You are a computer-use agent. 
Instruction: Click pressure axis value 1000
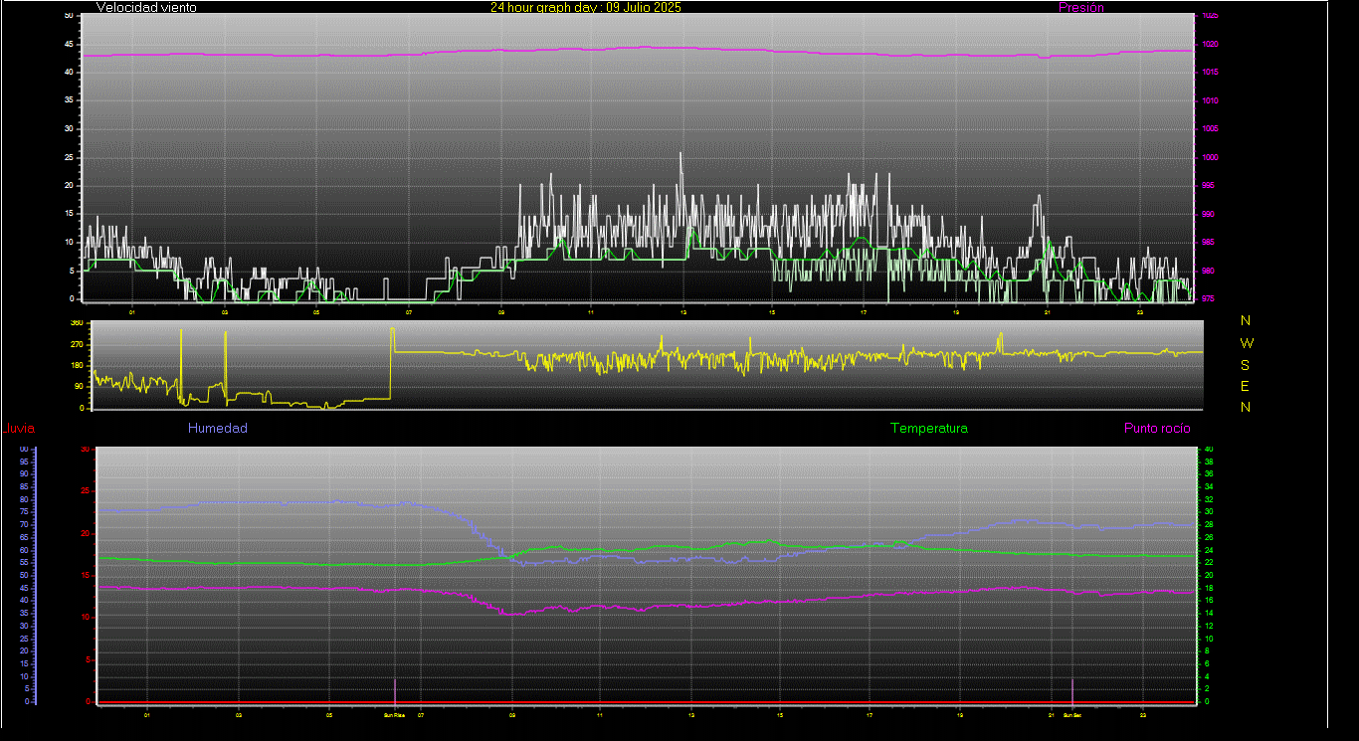pyautogui.click(x=1210, y=158)
